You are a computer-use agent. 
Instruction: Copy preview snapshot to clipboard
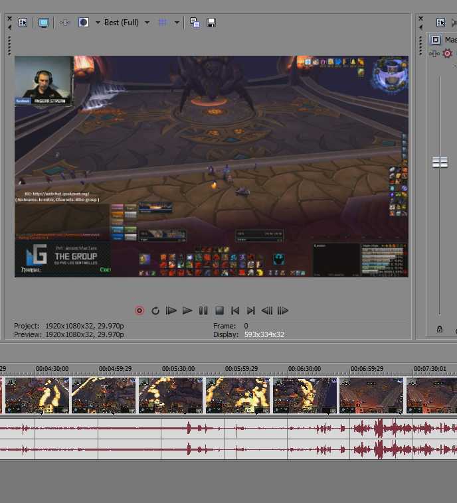pos(195,23)
